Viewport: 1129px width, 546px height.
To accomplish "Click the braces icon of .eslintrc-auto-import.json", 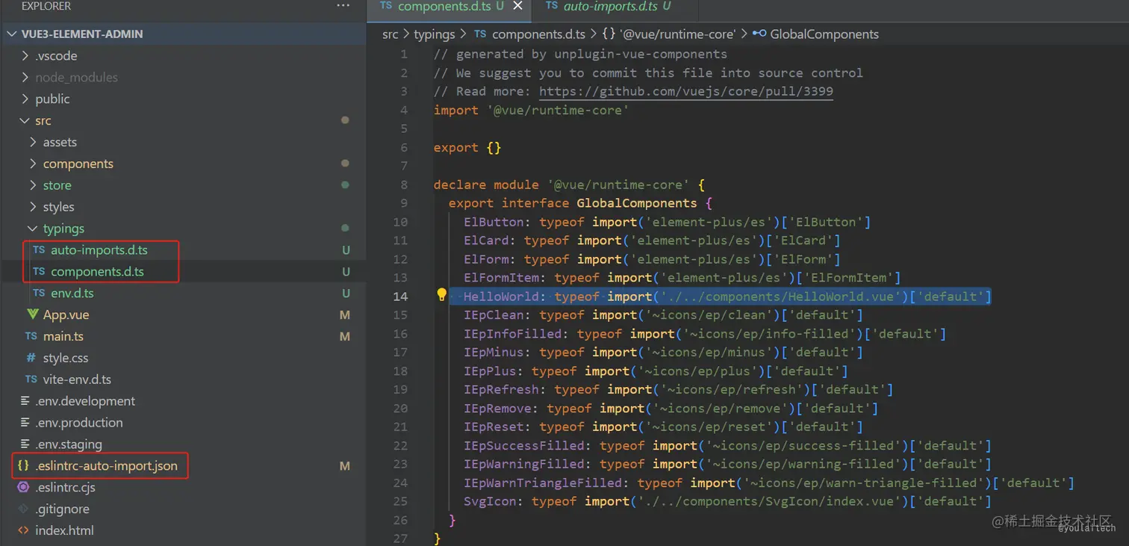I will [x=23, y=465].
